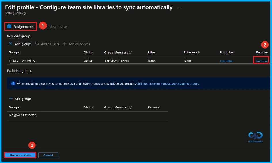The width and height of the screenshot is (272, 163).
Task: Click the Filter mode column header
Action: tap(192, 53)
